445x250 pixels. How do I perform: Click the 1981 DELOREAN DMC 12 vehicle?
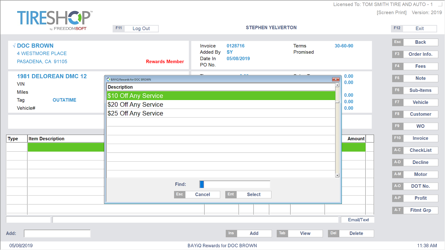click(x=52, y=76)
